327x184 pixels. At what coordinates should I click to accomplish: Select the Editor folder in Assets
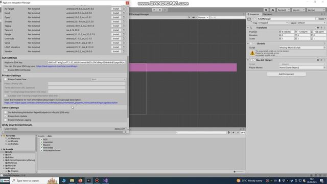[x=11, y=157]
